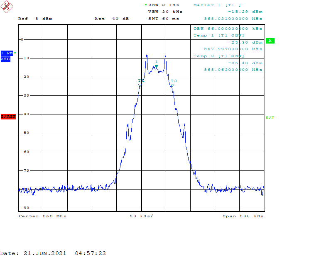This screenshot has height=265, width=314.
Task: Select the SWT 60 ms sweep time
Action: [164, 19]
